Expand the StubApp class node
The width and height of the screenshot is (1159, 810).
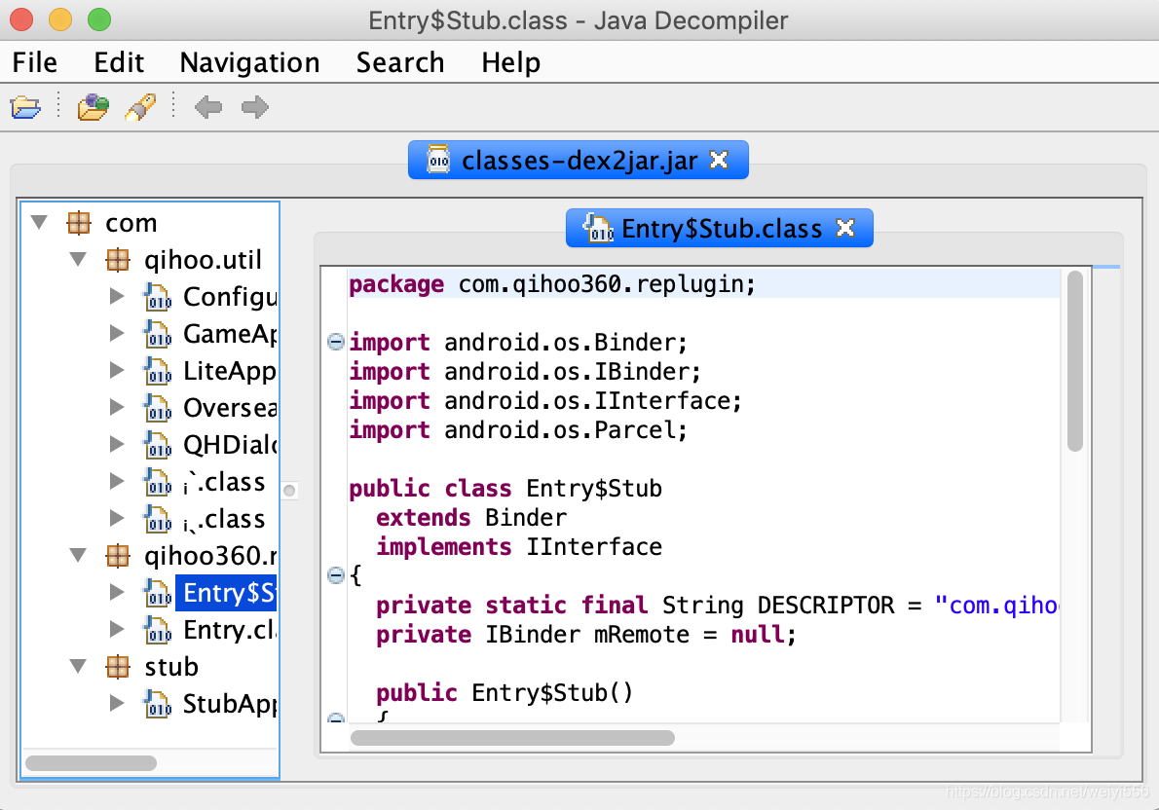pos(117,703)
